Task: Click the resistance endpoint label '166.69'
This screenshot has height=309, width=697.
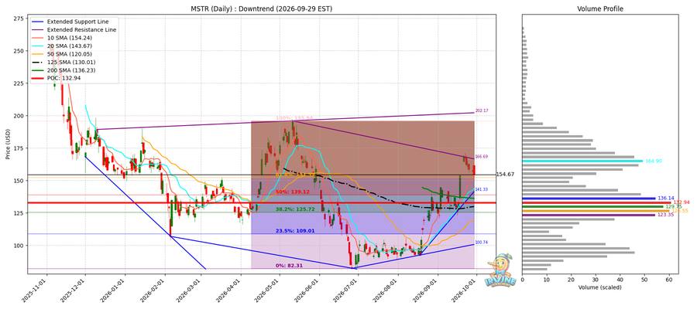Action: coord(482,157)
